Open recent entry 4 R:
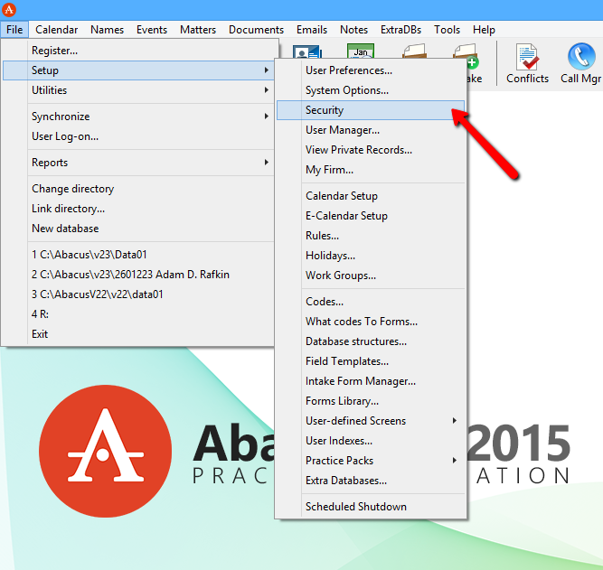 (138, 314)
